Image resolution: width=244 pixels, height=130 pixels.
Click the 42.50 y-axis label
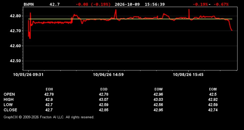(x=15, y=61)
